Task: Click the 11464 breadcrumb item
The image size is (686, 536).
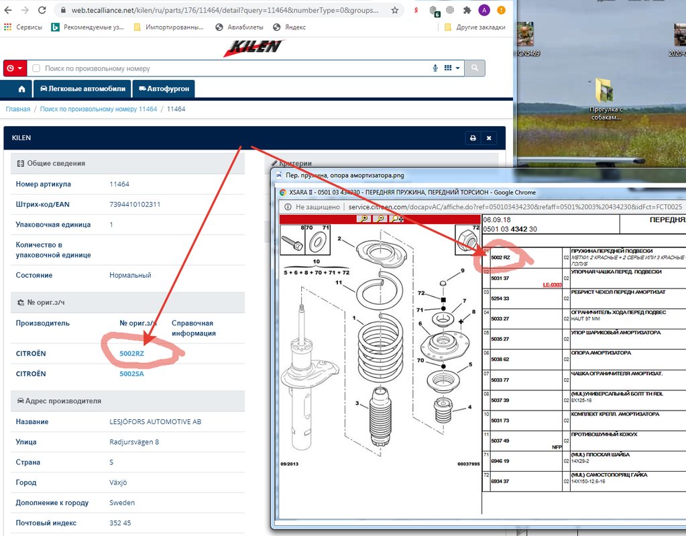Action: (x=176, y=109)
